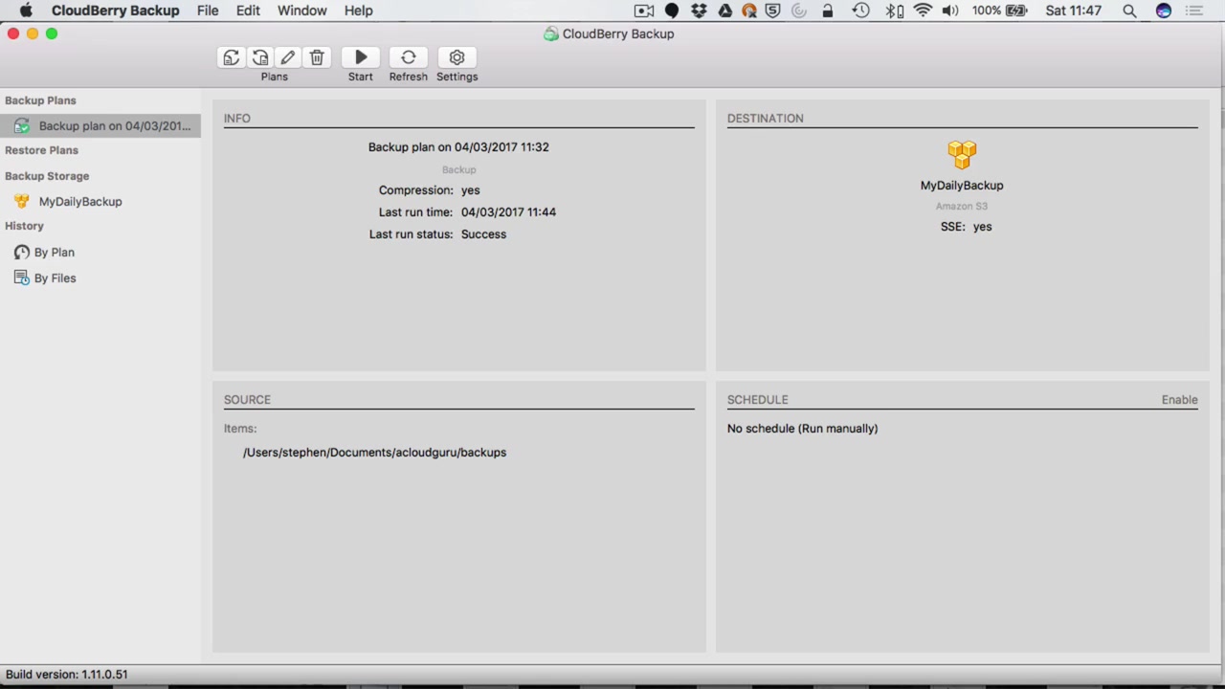
Task: Open the Bluetooth status menu
Action: click(x=894, y=11)
